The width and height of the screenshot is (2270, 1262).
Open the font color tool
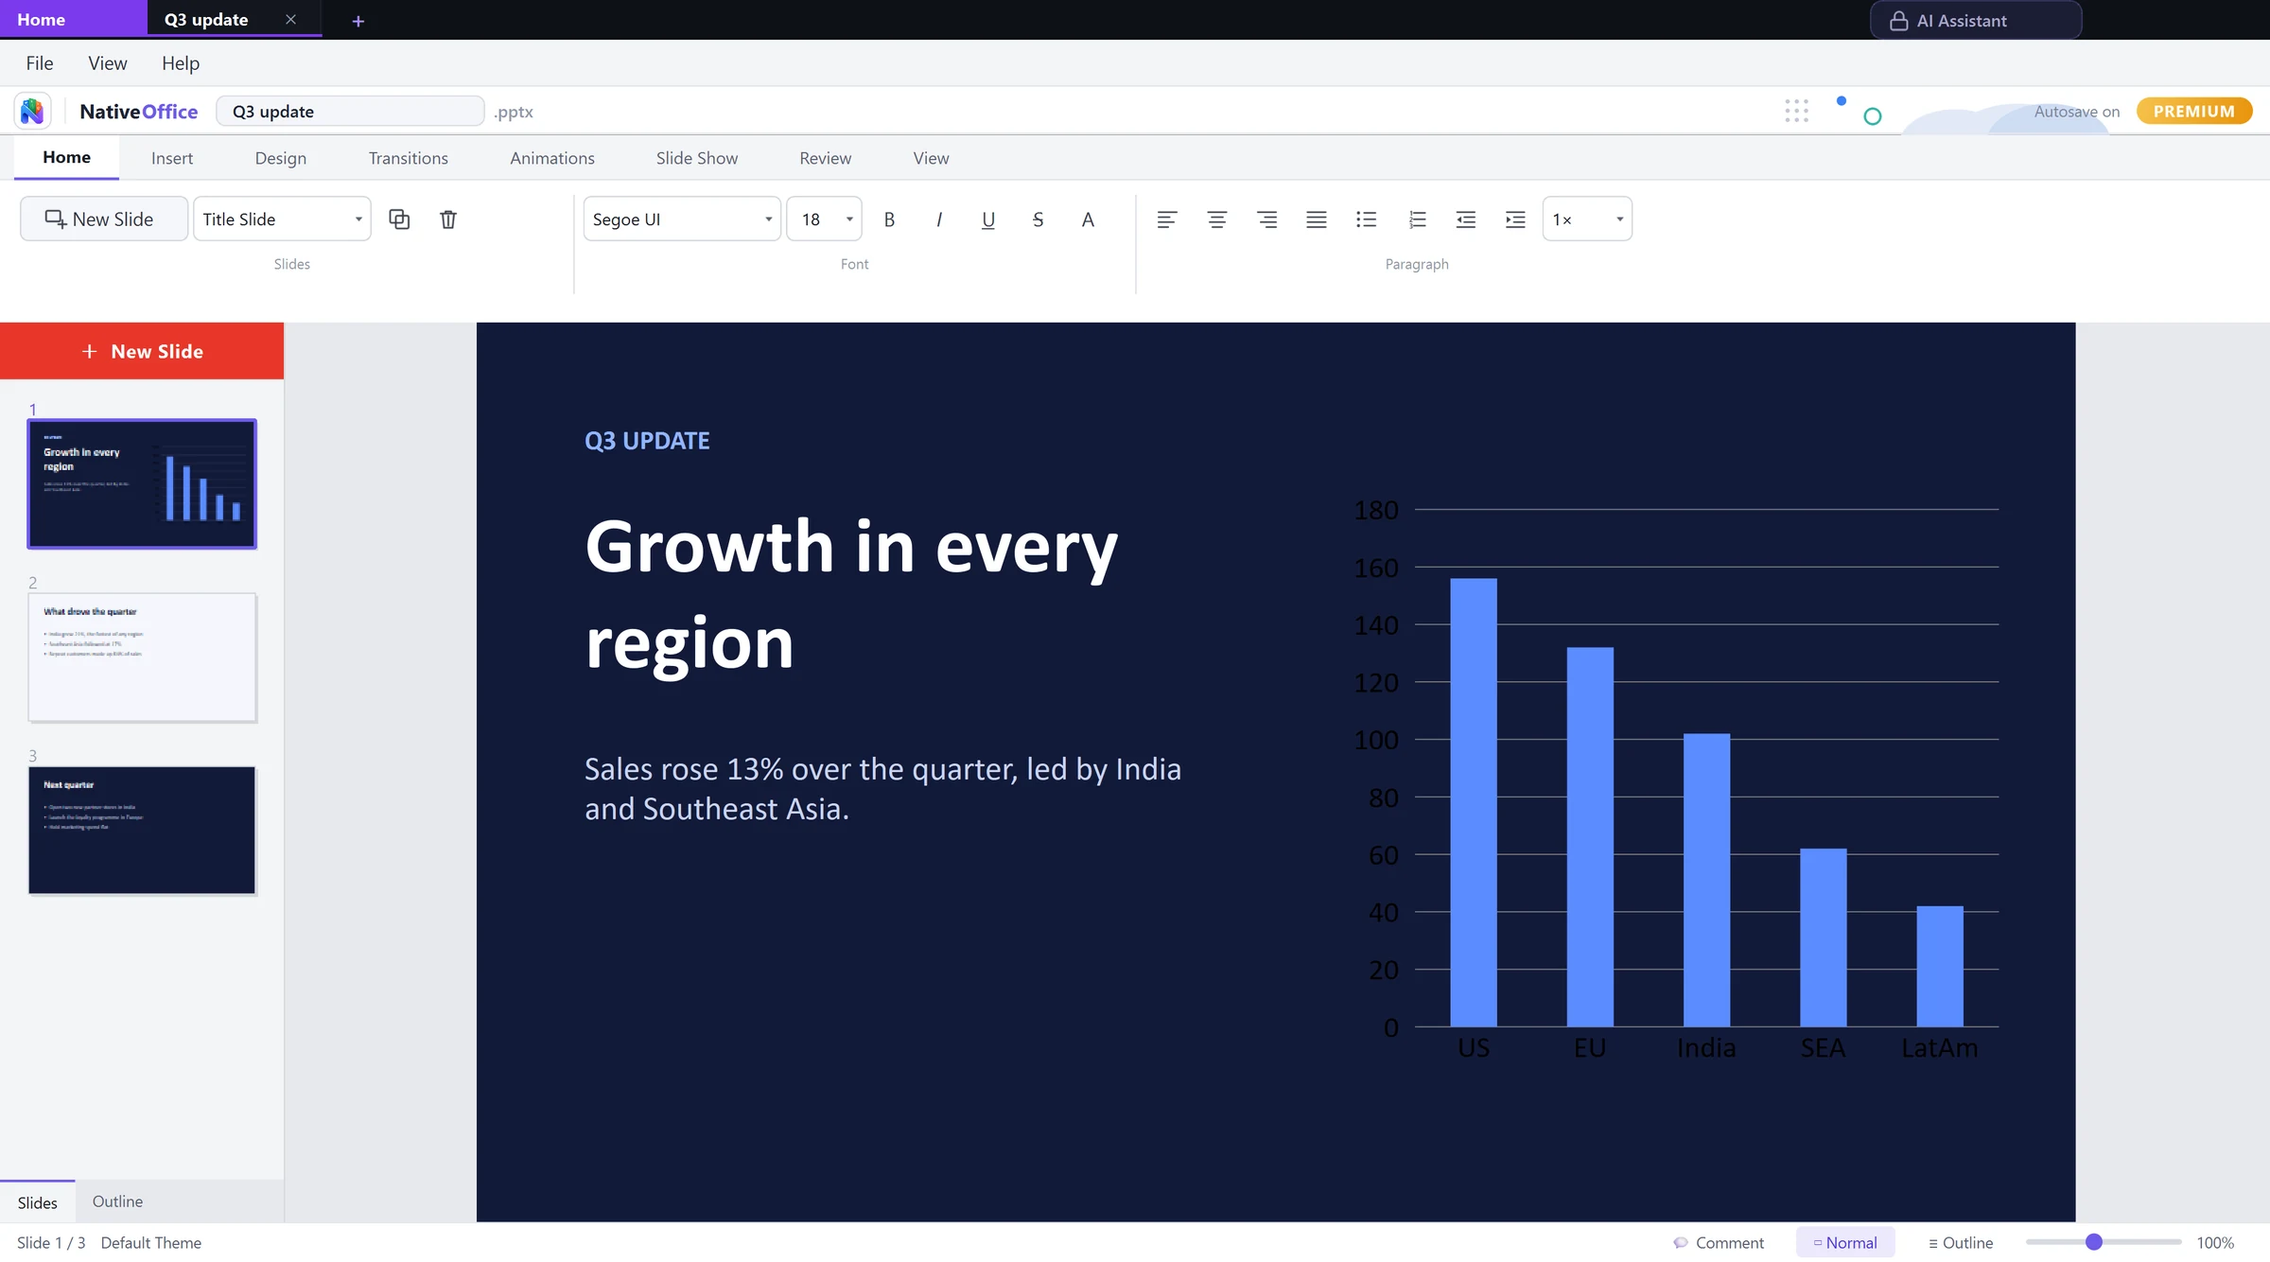[1088, 219]
